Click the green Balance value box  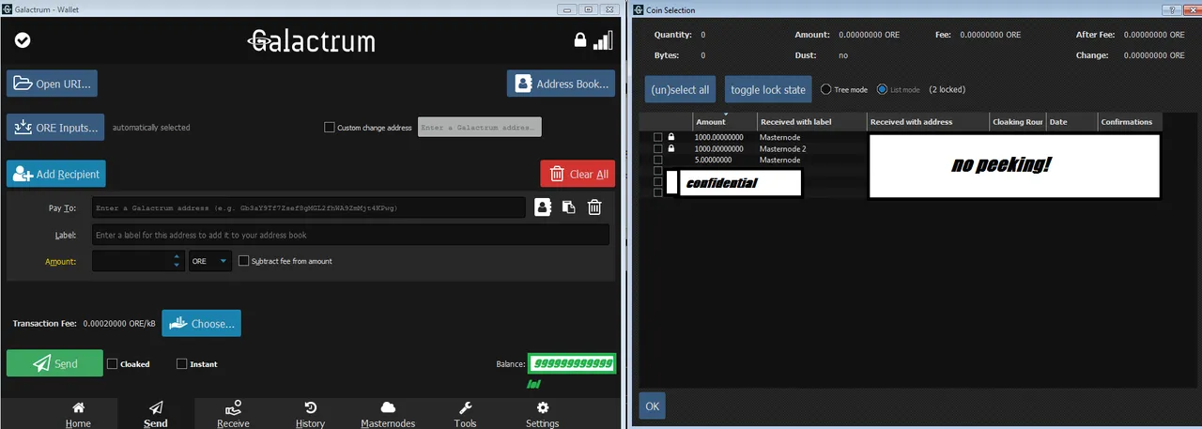coord(571,363)
